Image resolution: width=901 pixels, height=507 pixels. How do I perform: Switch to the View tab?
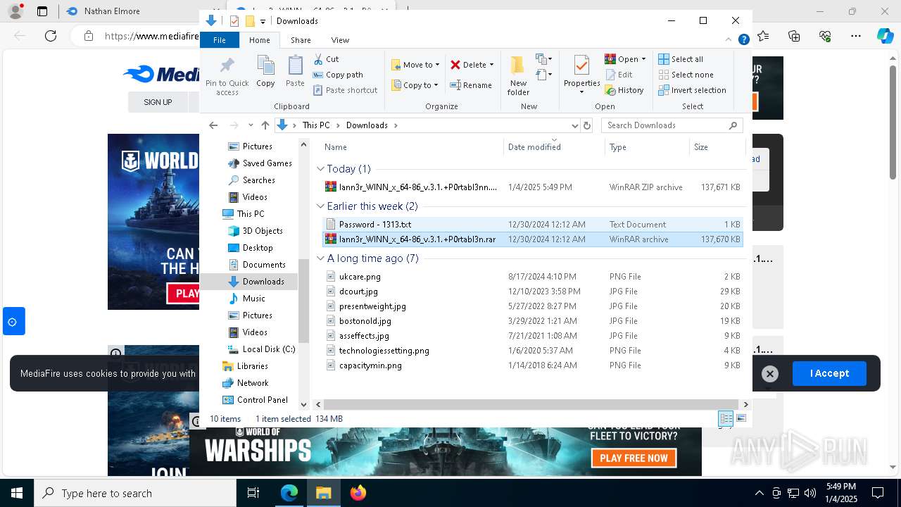click(340, 40)
